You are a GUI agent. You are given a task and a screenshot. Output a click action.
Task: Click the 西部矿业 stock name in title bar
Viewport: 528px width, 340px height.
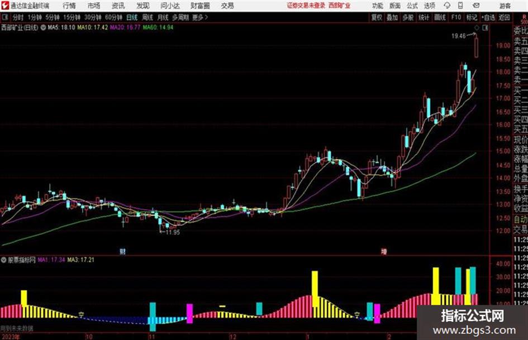pos(339,6)
